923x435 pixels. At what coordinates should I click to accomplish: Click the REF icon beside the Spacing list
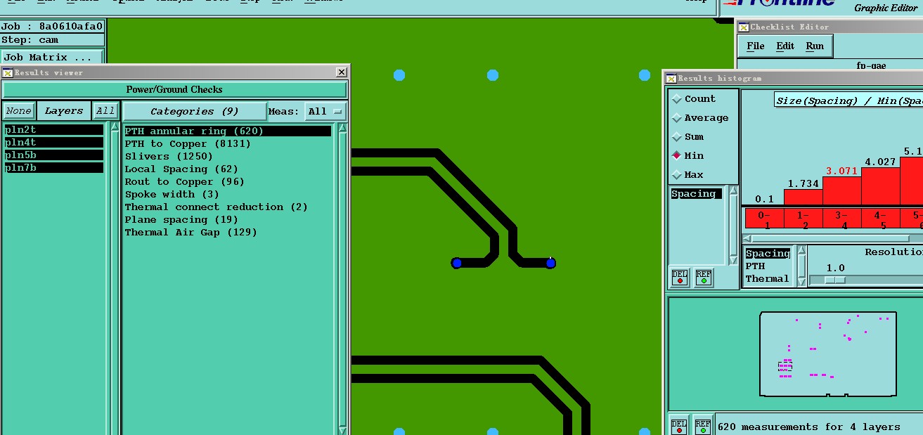click(x=703, y=278)
